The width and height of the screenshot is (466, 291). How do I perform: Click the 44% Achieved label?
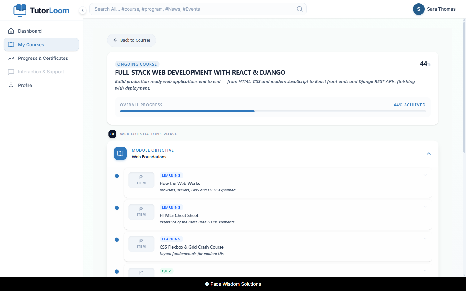tap(410, 105)
